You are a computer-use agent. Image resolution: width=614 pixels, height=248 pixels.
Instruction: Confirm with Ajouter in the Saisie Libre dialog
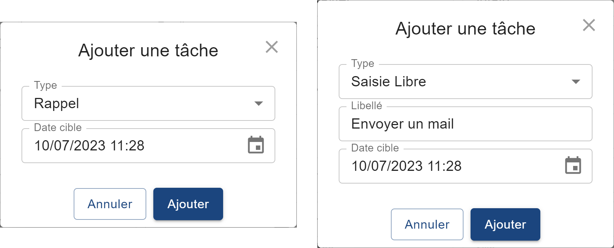505,224
